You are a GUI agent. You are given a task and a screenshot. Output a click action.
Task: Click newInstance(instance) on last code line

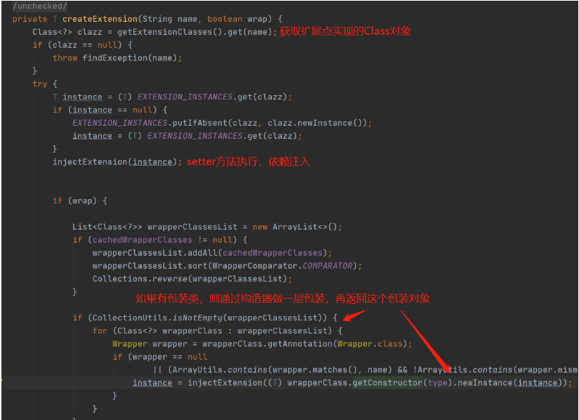click(x=510, y=383)
